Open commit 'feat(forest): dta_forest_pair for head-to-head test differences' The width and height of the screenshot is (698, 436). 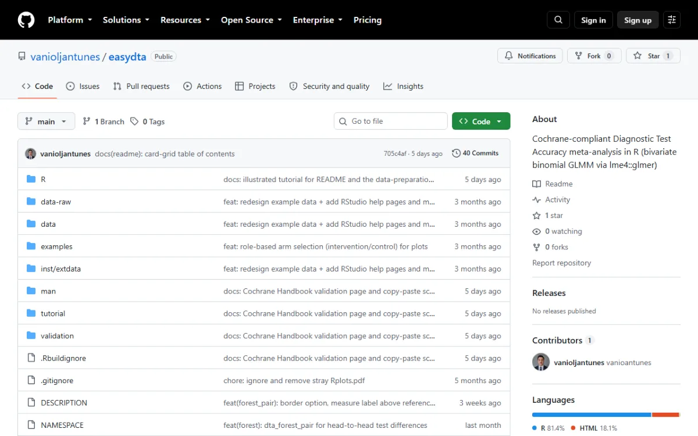coord(325,425)
